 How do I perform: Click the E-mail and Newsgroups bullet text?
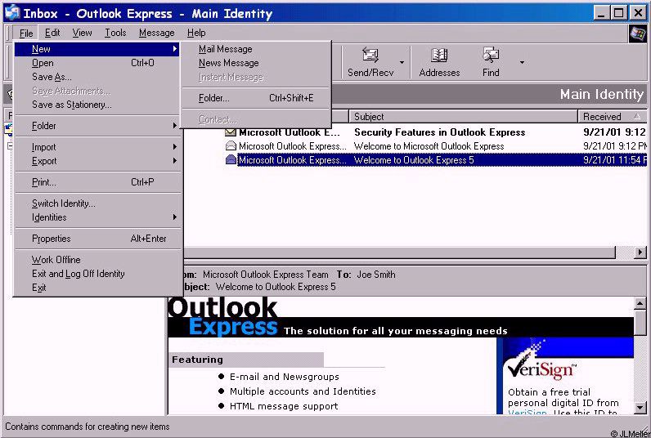[x=285, y=377]
